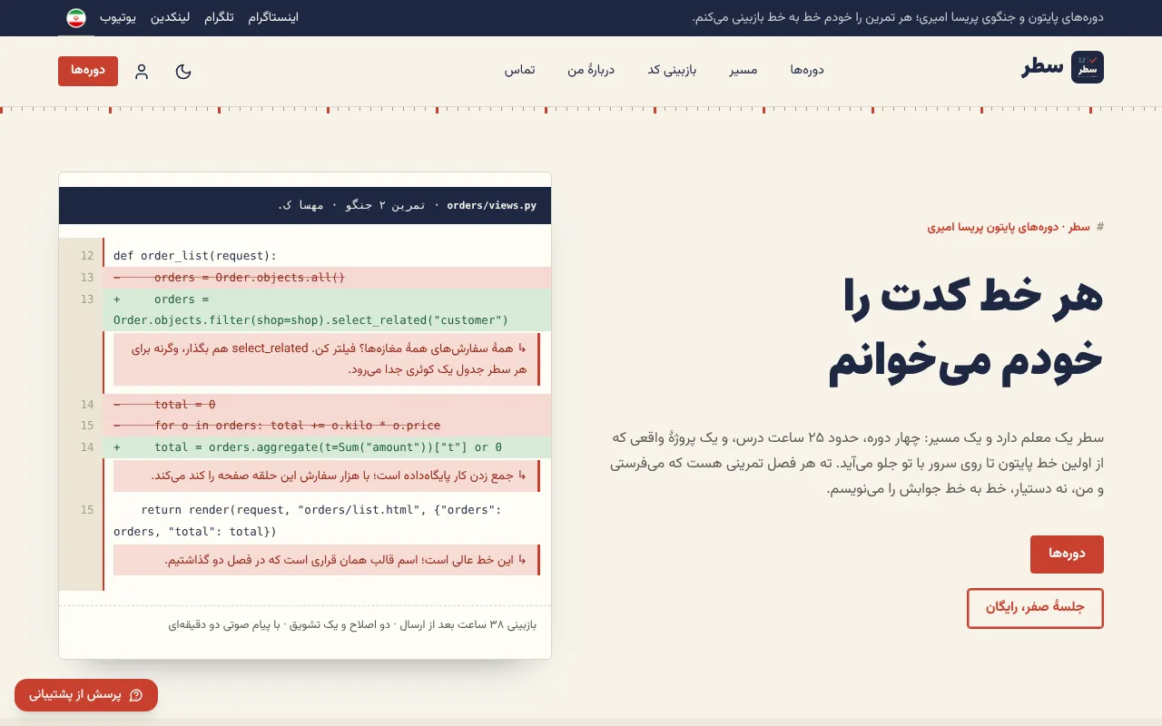This screenshot has height=726, width=1162.
Task: Click the orders/views.py file name
Action: (x=491, y=206)
